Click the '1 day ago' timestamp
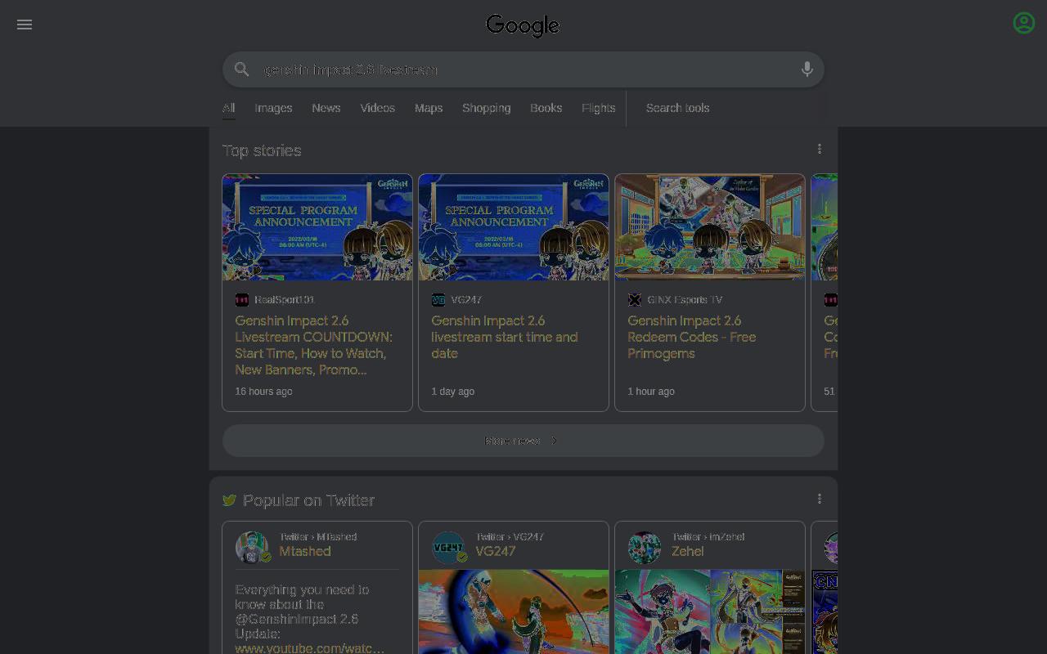Viewport: 1047px width, 654px height. point(453,392)
